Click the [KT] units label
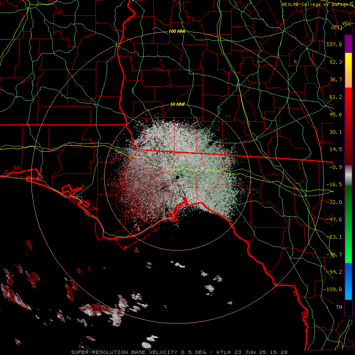Viewport: 355px width, 355px height. tap(337, 27)
